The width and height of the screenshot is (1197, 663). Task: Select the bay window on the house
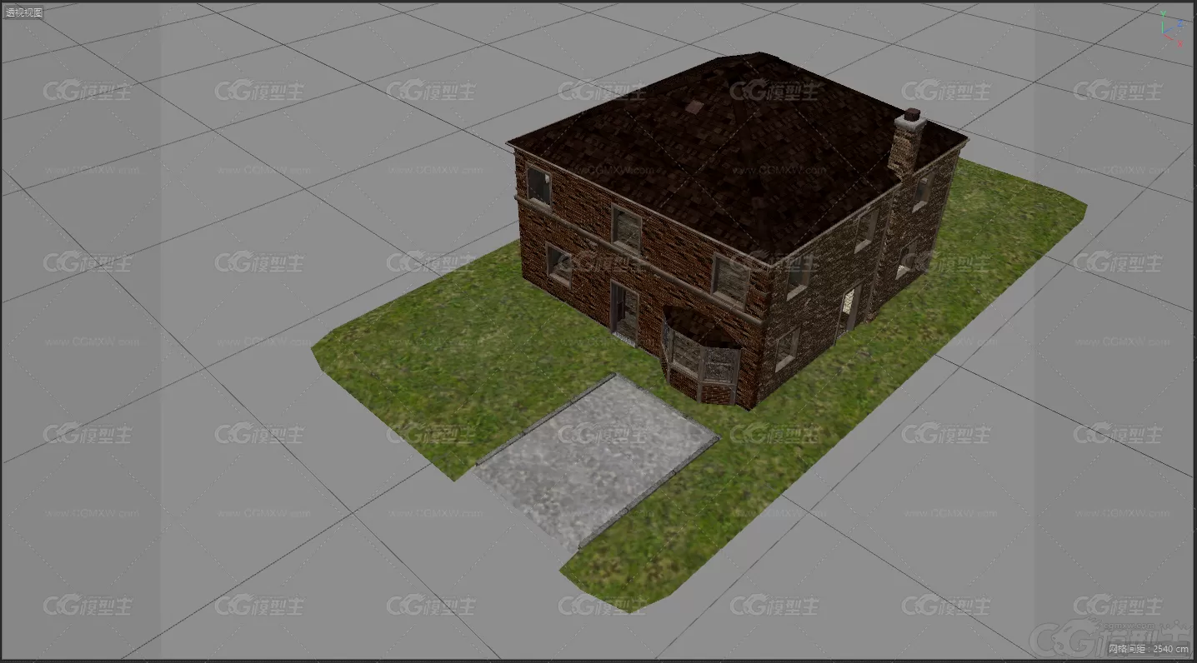tap(701, 356)
